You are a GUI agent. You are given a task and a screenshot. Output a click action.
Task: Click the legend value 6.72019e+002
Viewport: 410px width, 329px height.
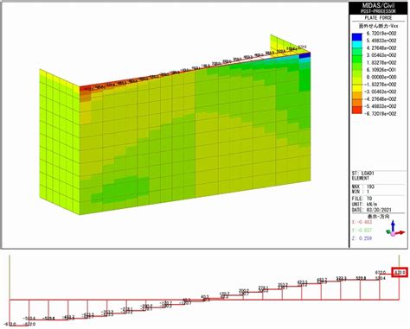point(381,34)
